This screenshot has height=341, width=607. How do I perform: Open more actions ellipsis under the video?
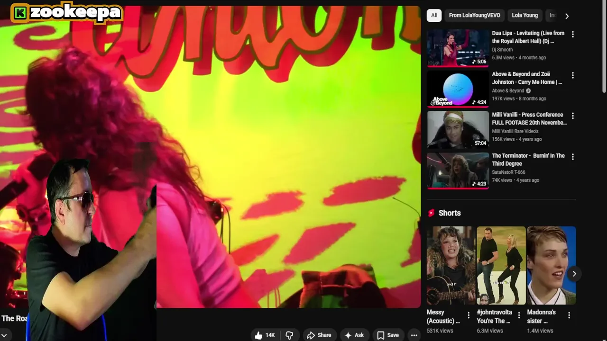coord(414,335)
